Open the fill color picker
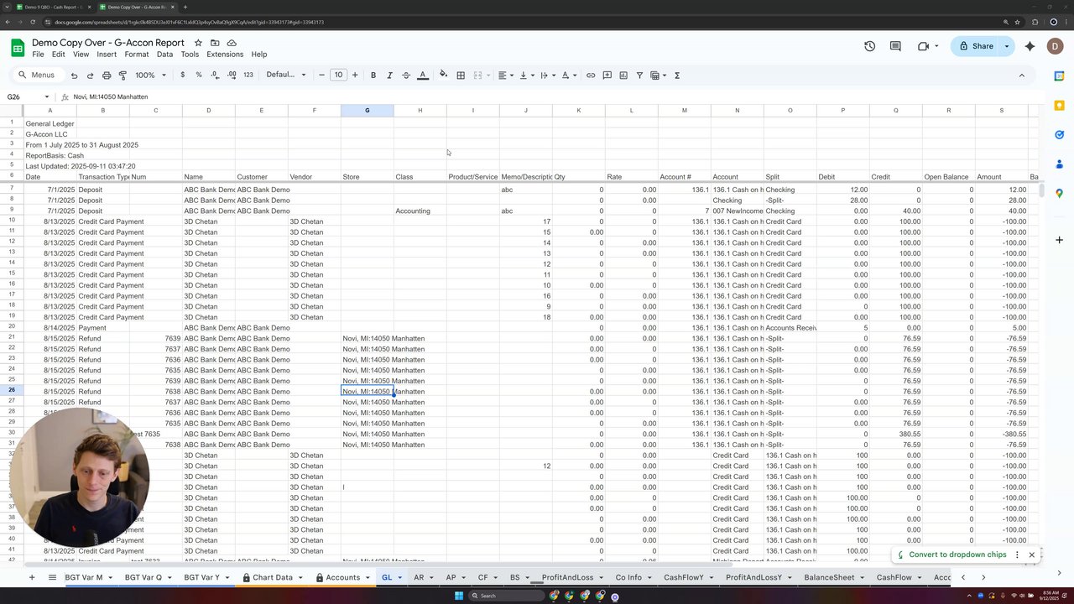This screenshot has height=604, width=1074. [444, 75]
